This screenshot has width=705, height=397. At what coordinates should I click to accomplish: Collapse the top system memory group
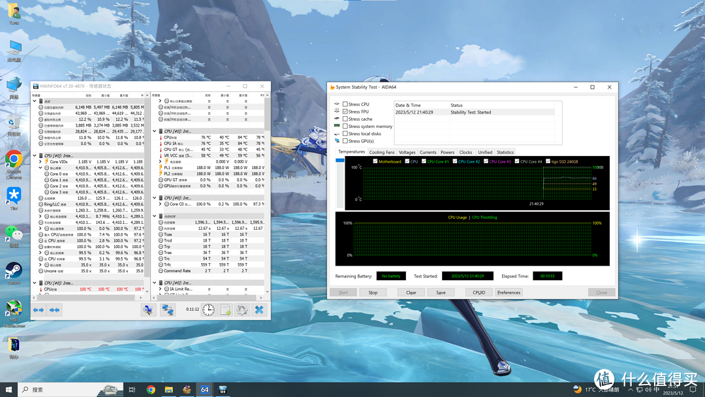[35, 101]
